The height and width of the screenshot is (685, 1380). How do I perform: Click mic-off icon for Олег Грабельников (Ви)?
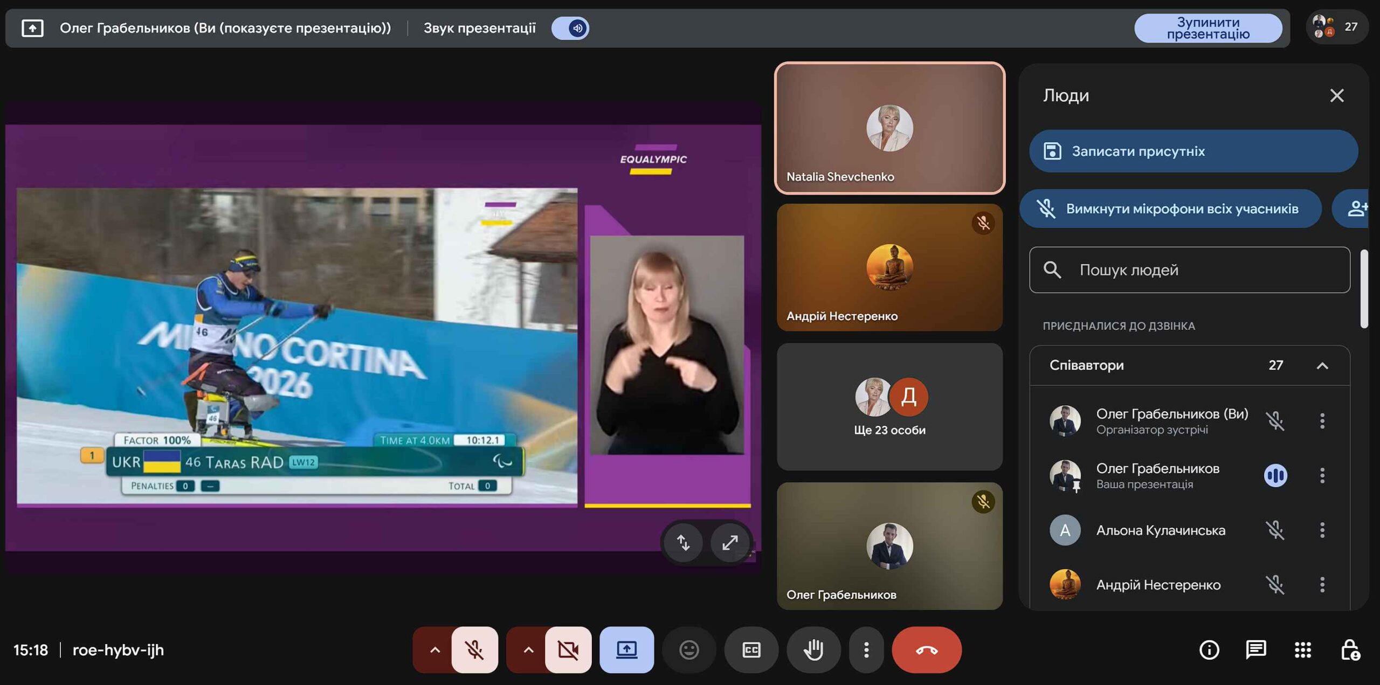pos(1275,421)
